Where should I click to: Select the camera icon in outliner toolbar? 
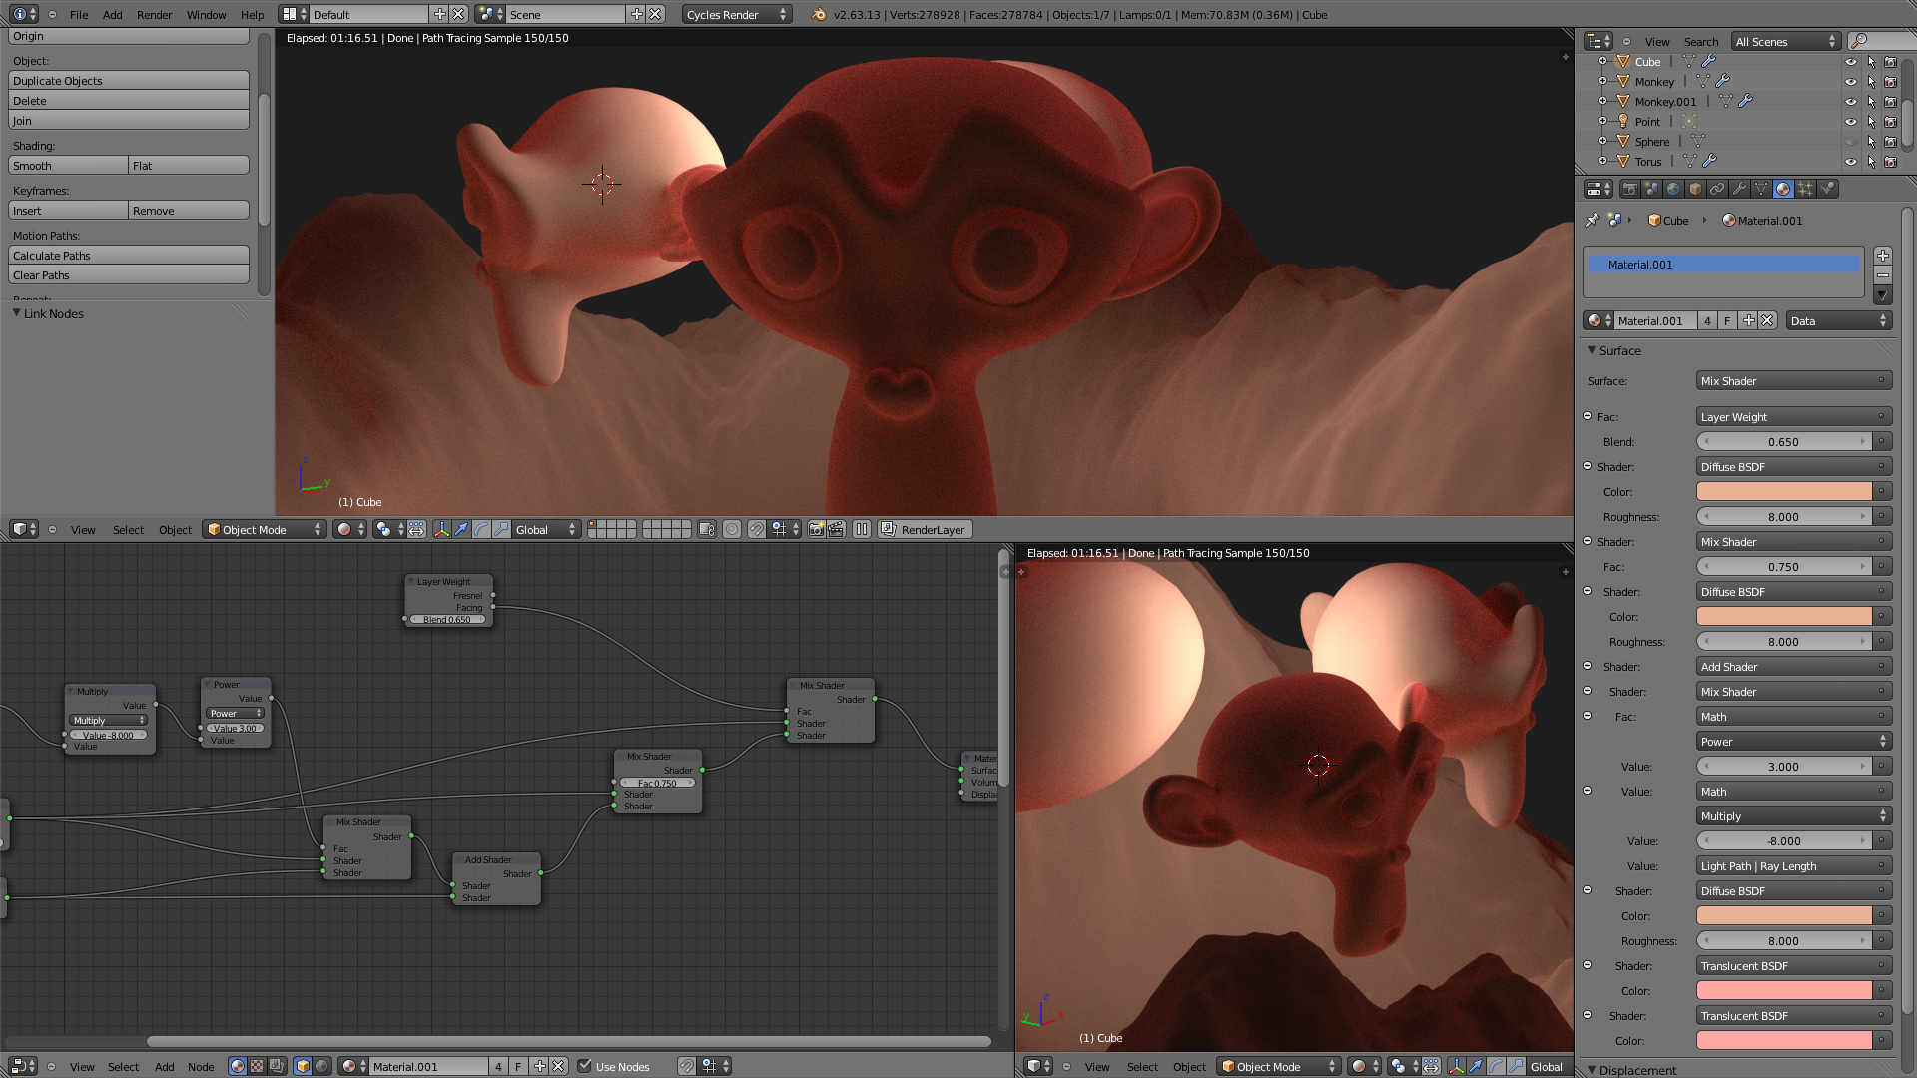pos(1892,61)
